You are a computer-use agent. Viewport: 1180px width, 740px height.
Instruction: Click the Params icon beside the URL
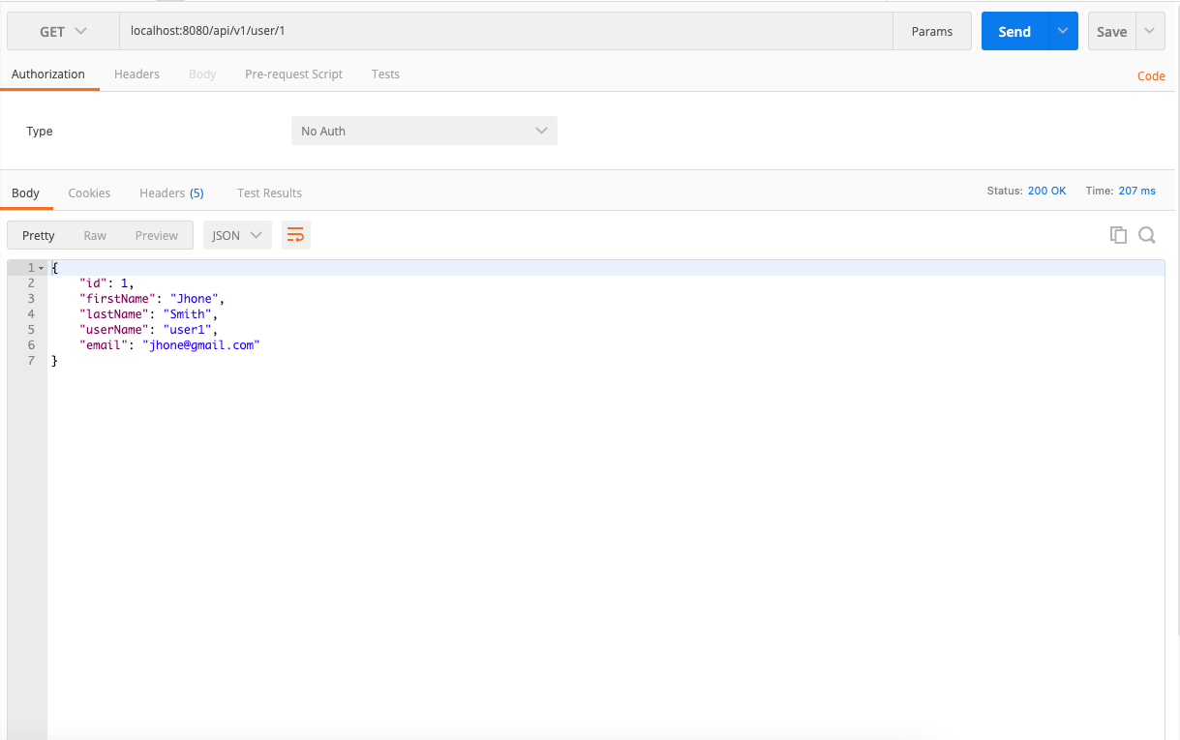(930, 31)
